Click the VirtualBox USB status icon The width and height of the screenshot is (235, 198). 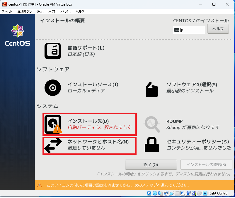point(172,193)
